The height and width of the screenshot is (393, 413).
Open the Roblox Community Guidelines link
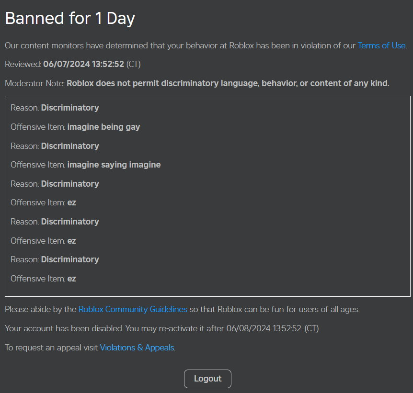[x=133, y=309]
